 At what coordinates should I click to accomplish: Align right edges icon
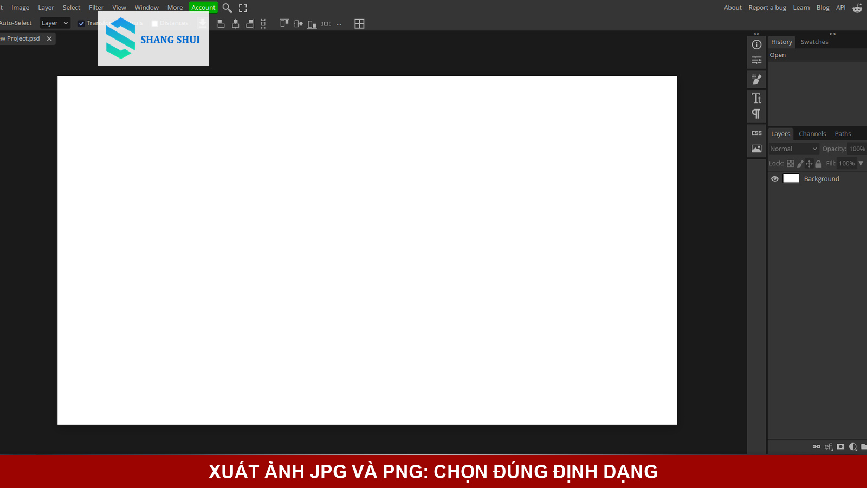tap(250, 24)
